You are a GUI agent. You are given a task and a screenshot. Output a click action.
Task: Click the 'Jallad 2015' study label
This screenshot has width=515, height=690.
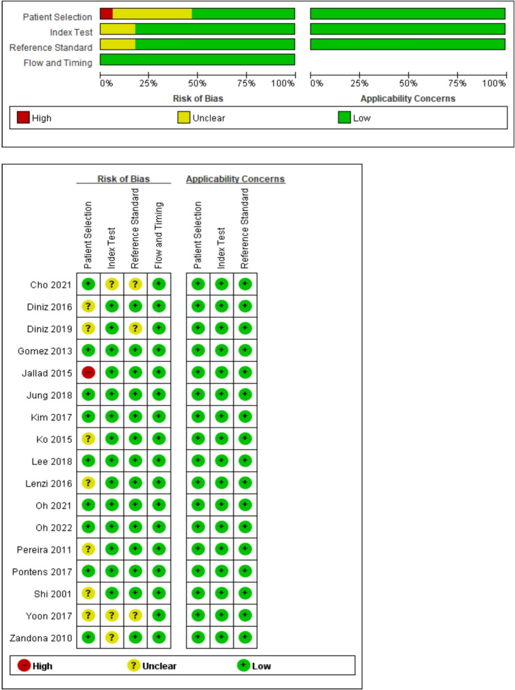(47, 373)
